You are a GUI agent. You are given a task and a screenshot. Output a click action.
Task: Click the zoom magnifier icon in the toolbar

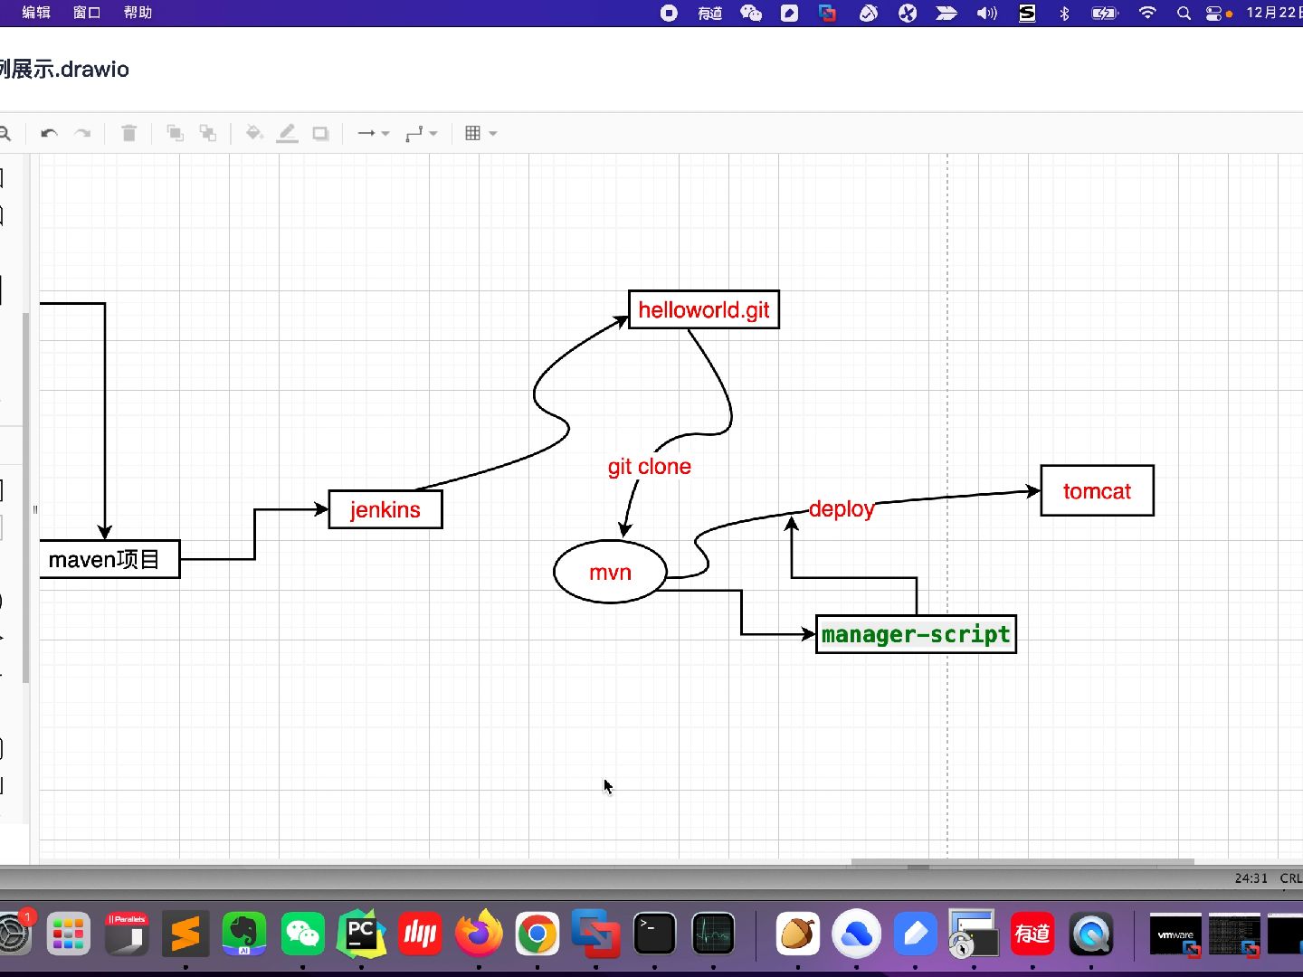tap(5, 133)
